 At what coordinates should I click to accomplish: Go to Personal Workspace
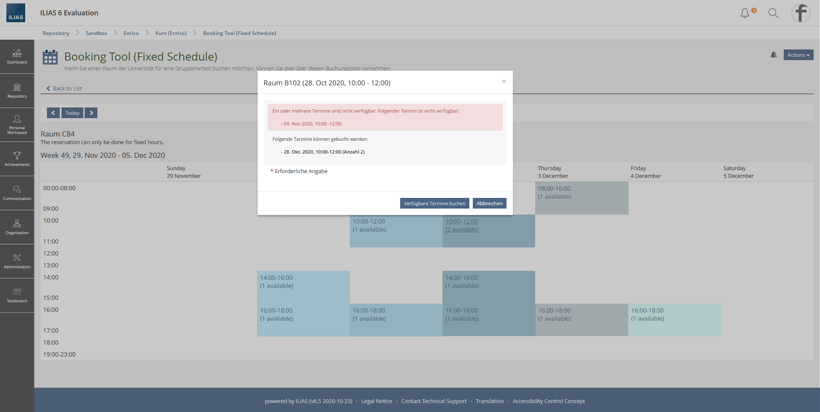17,125
